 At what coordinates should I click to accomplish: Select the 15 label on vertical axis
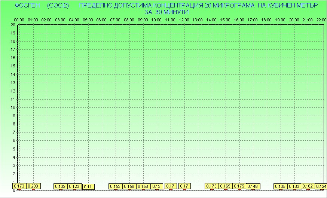click(13, 66)
